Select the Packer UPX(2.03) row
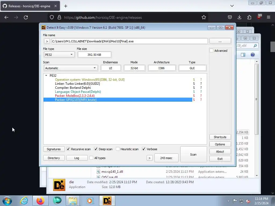The height and width of the screenshot is (206, 275). (x=118, y=100)
